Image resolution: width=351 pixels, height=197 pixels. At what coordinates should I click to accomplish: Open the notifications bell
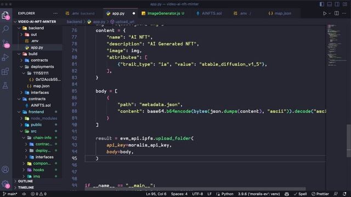(344, 194)
